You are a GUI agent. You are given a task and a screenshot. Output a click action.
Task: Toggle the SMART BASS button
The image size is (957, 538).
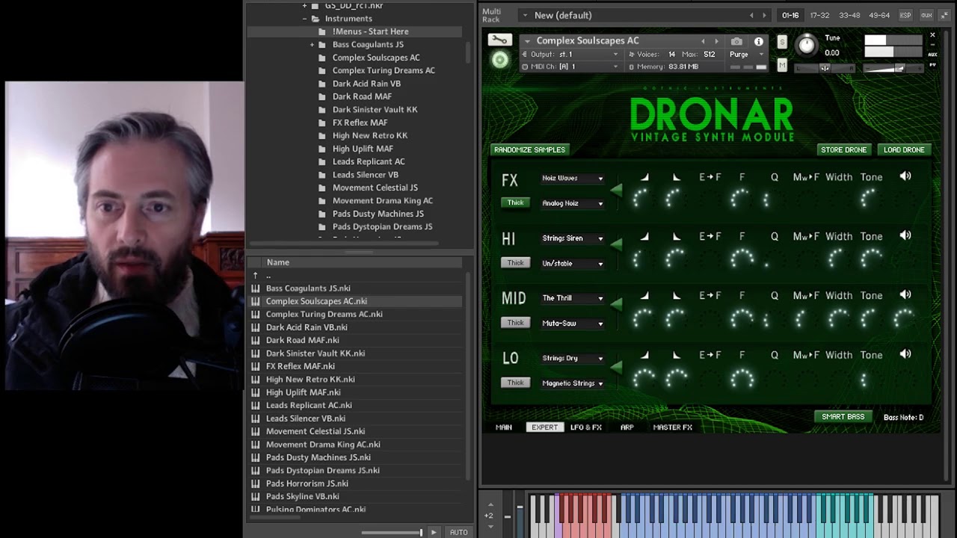(843, 417)
